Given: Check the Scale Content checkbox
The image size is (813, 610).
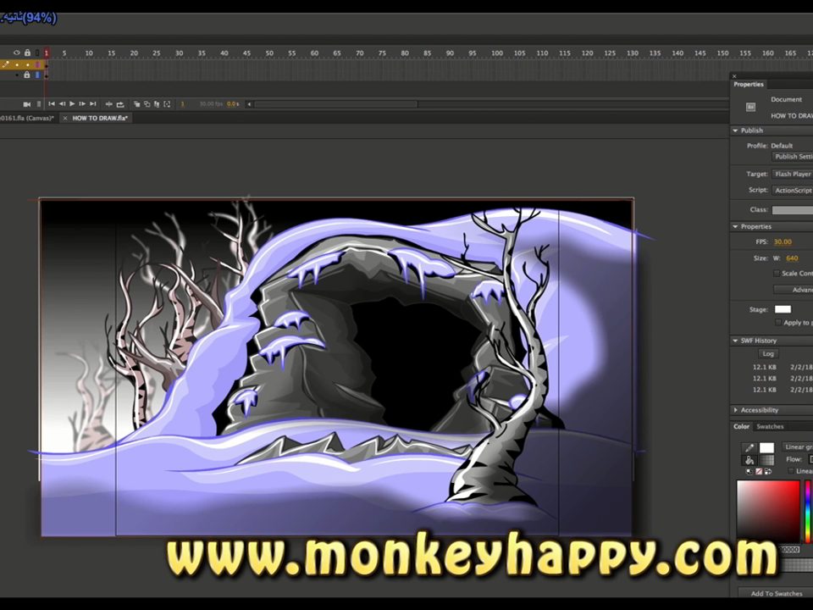Looking at the screenshot, I should [x=777, y=274].
